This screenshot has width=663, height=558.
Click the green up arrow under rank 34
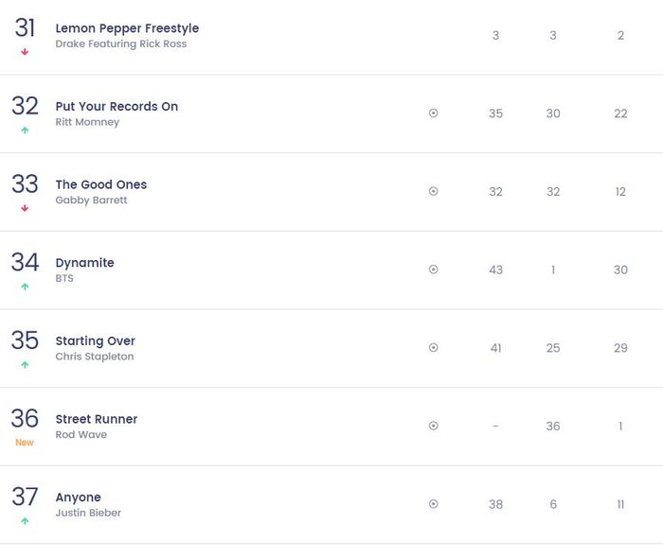coord(25,287)
